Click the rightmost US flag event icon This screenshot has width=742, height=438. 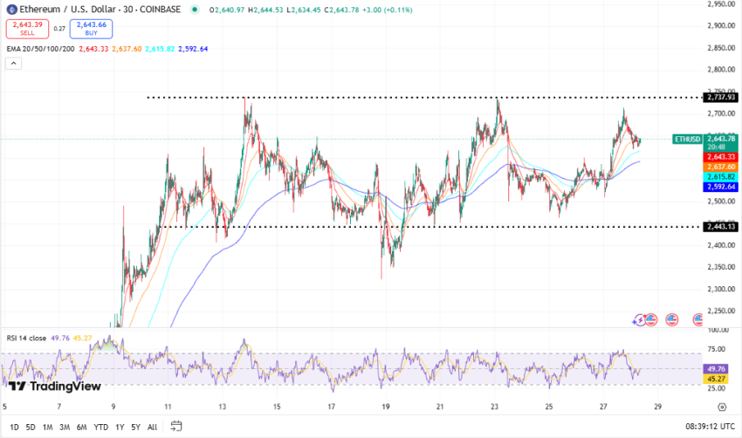[x=699, y=320]
